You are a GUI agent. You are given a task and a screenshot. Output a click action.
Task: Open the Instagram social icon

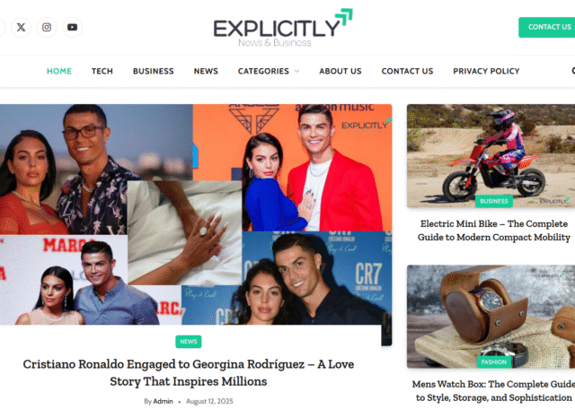[47, 27]
